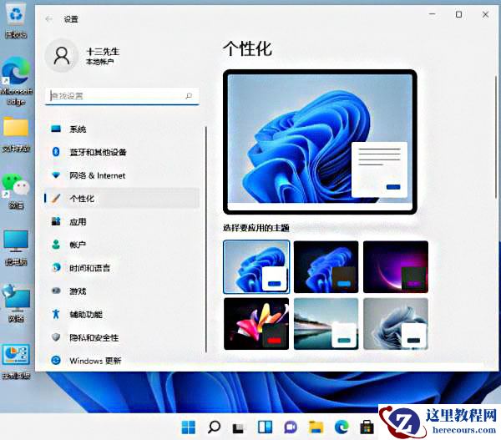Click the user avatar for 十三先生

point(62,55)
